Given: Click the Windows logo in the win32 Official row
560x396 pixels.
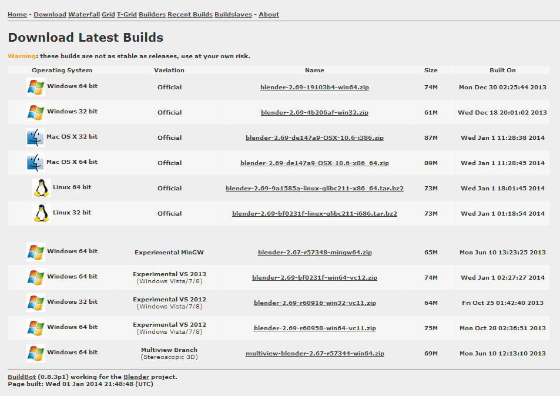Looking at the screenshot, I should pos(36,112).
